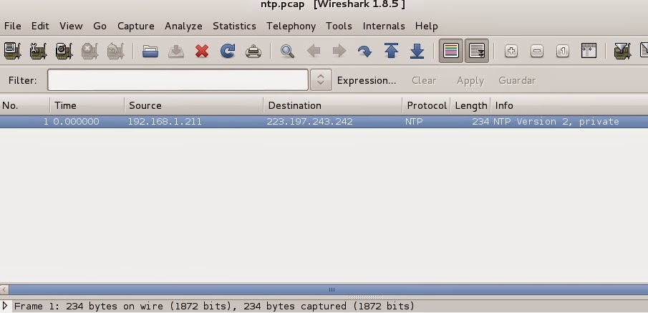Open the Analyze menu

[x=183, y=26]
